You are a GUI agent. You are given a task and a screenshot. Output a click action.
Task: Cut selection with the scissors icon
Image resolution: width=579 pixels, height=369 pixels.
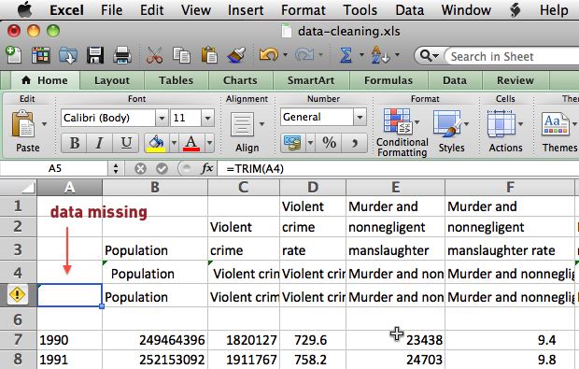tap(154, 56)
